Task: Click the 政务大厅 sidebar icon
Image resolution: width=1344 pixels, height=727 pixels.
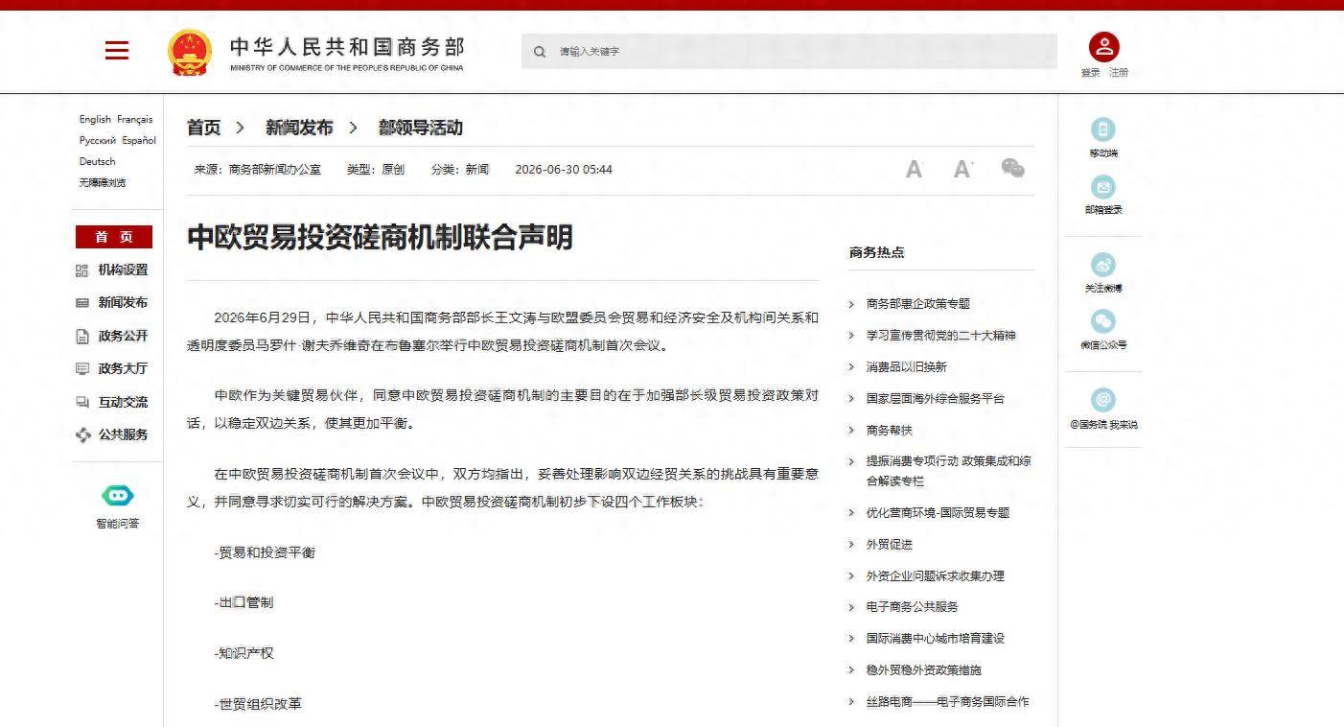Action: click(x=81, y=369)
